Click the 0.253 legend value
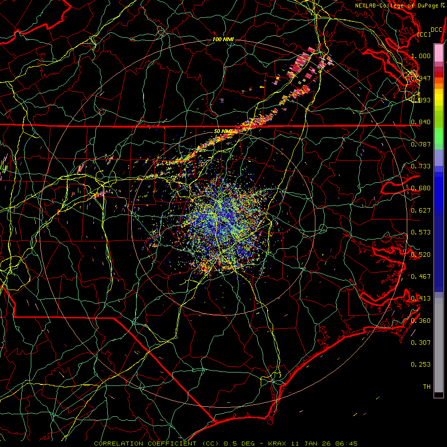Viewport: 447px width, 447px height. pyautogui.click(x=421, y=365)
